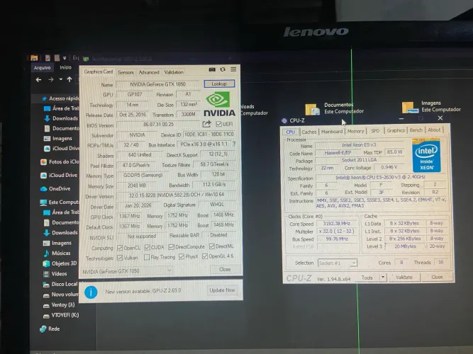The height and width of the screenshot is (354, 473).
Task: Open the CPU-Z Tools dropdown arrow
Action: pos(383,277)
